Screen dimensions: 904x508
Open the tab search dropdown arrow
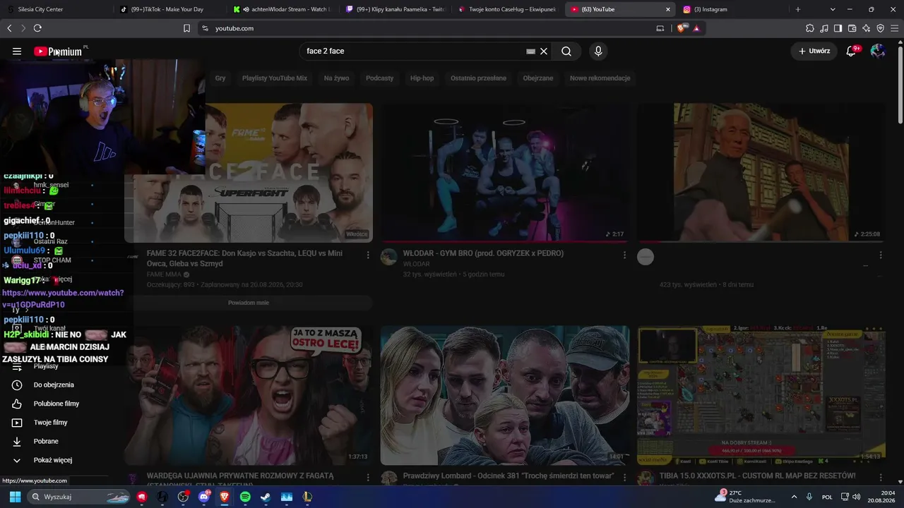[833, 9]
